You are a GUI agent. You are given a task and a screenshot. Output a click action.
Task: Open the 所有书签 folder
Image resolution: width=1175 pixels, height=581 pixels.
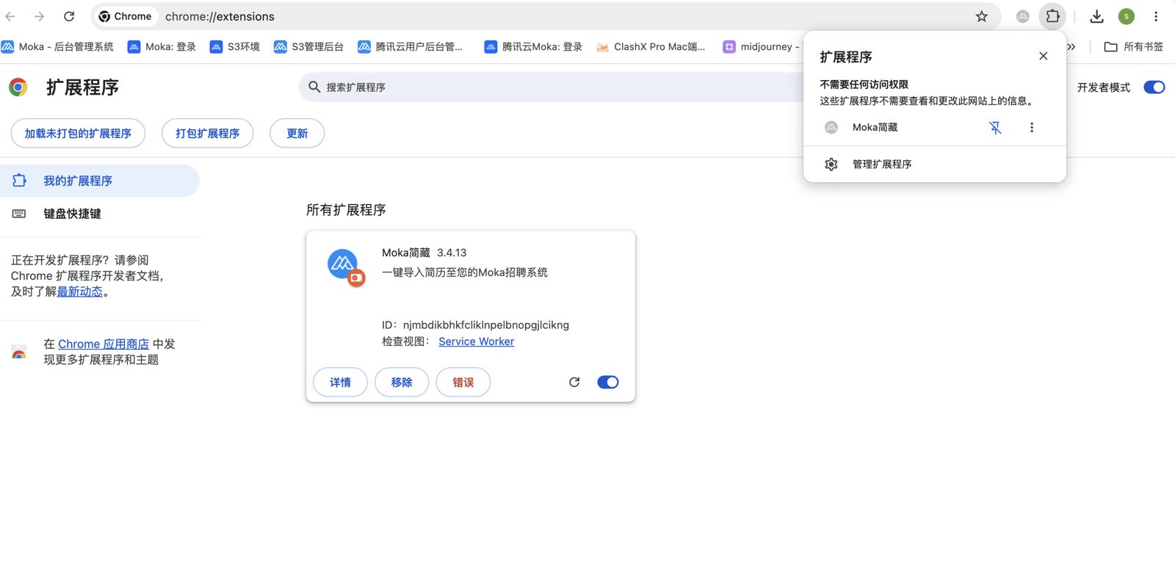pos(1134,46)
